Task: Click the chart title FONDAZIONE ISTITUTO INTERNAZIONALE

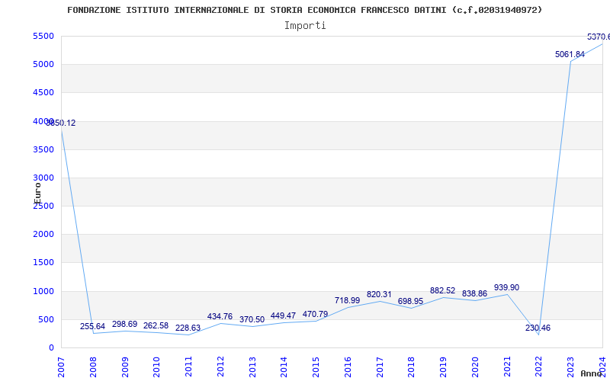Action: tap(304, 10)
